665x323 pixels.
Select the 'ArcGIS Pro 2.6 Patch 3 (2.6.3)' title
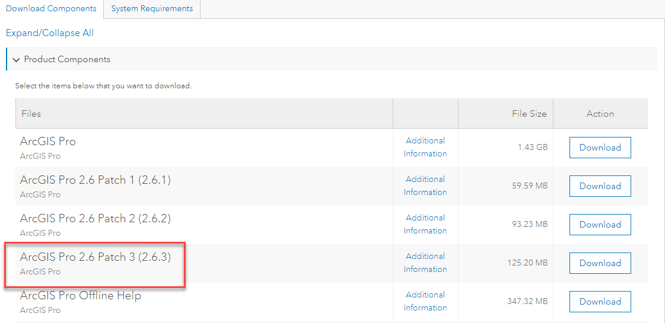[96, 257]
